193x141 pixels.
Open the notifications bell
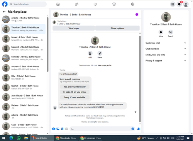[x=179, y=4]
